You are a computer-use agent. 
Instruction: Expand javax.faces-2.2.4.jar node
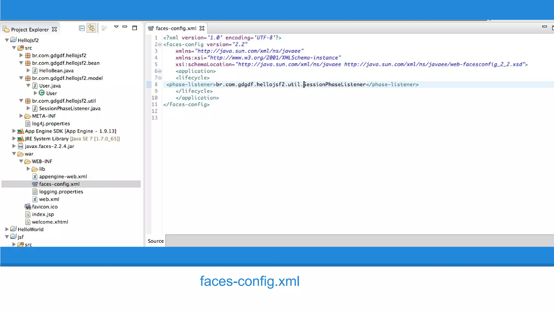pyautogui.click(x=14, y=146)
